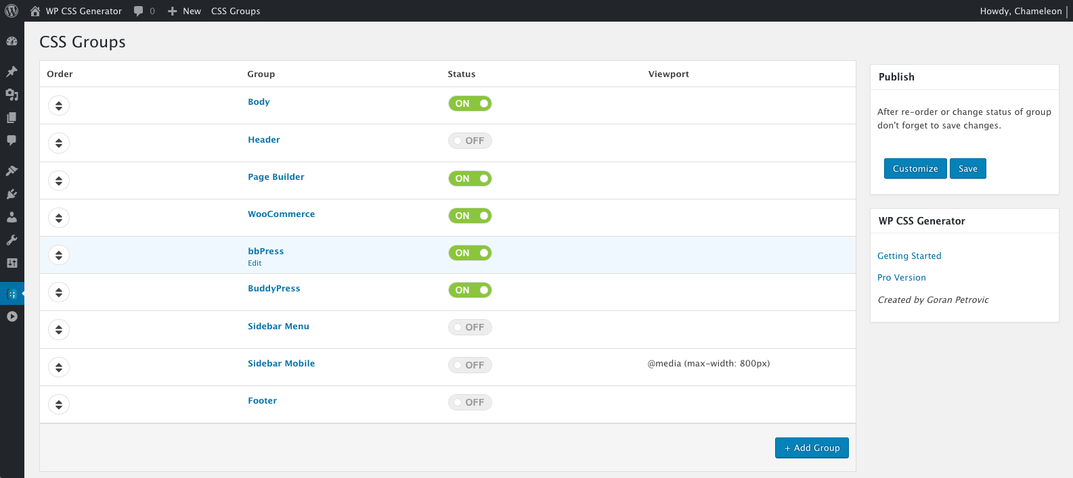Click the comments bubble in admin bar
The height and width of the screenshot is (478, 1073).
click(144, 11)
